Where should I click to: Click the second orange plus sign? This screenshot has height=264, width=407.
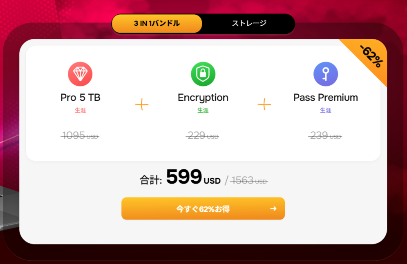coord(264,104)
